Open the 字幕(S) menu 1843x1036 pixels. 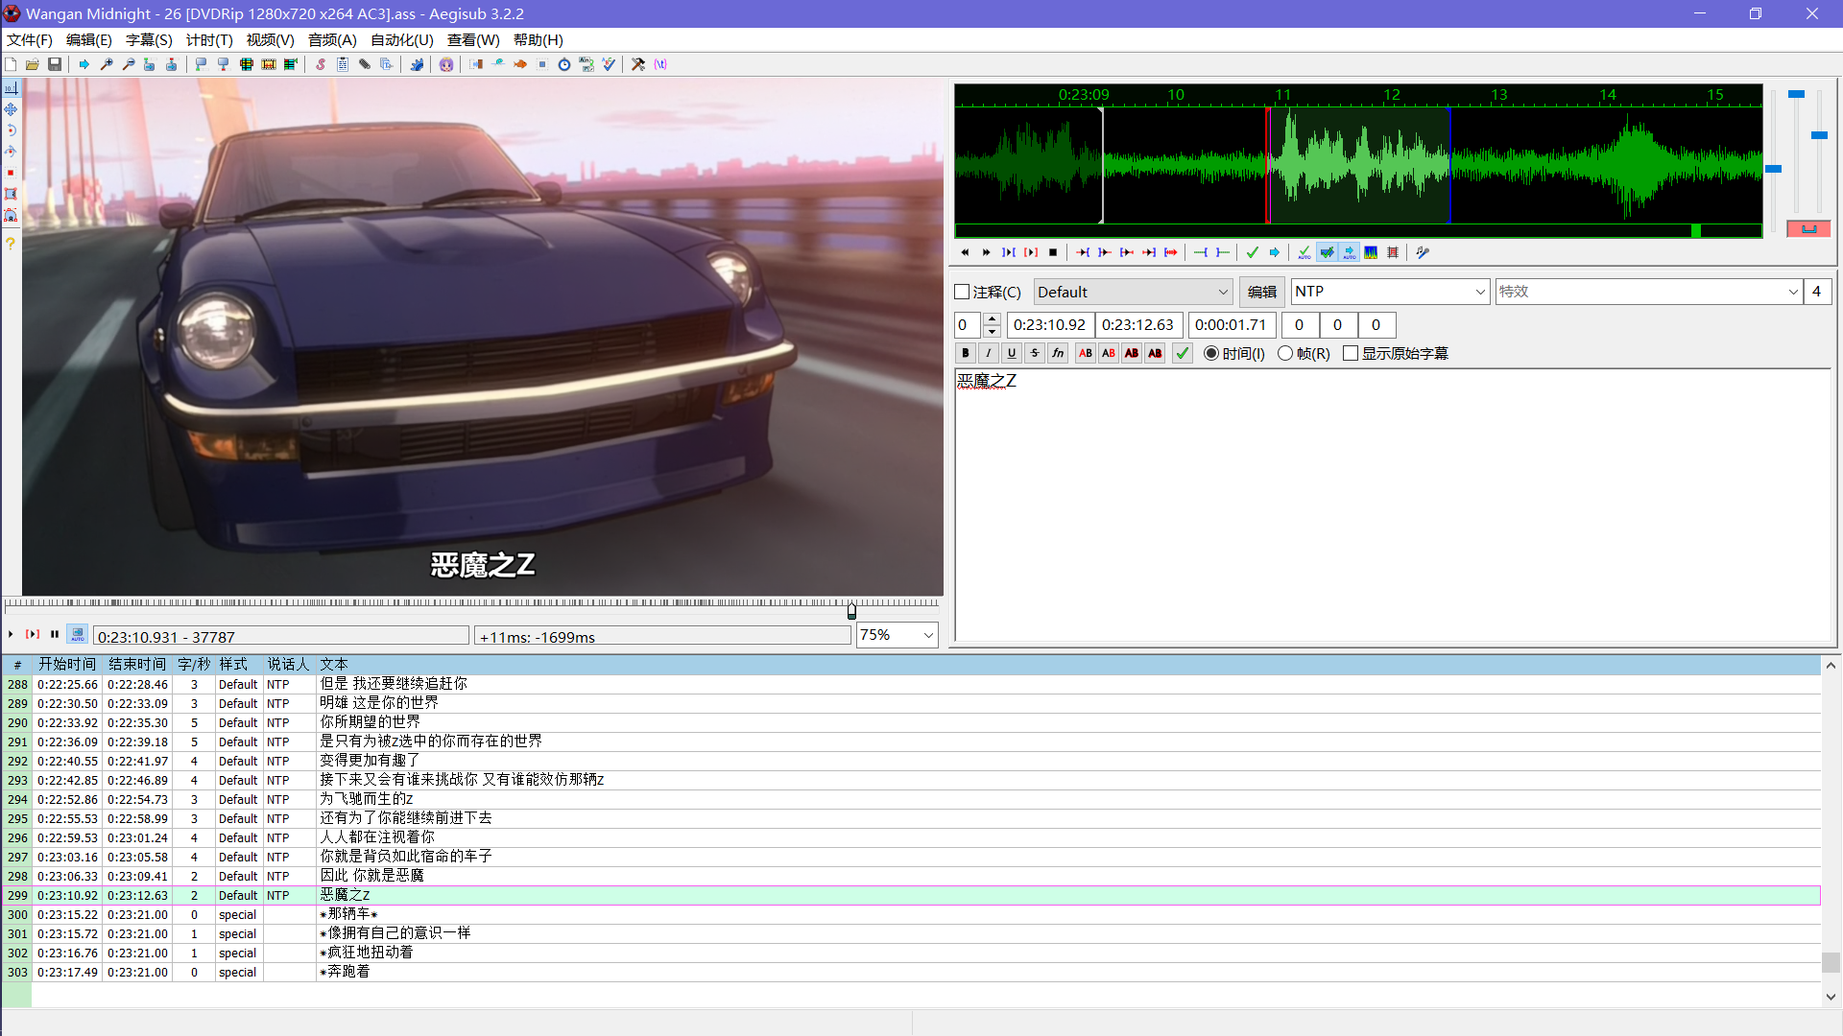[x=149, y=39]
